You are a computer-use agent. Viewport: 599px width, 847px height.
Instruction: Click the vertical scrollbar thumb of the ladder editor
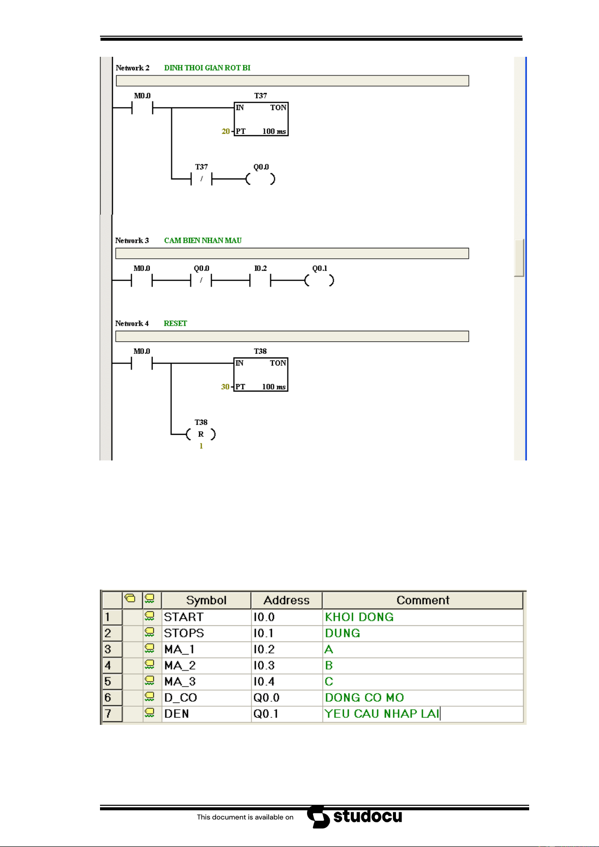point(519,257)
